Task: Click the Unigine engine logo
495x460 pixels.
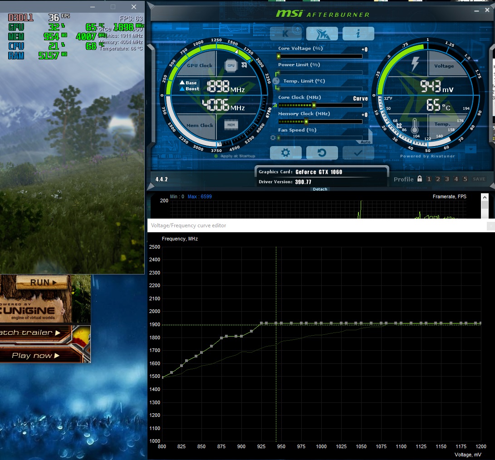Action: click(28, 311)
